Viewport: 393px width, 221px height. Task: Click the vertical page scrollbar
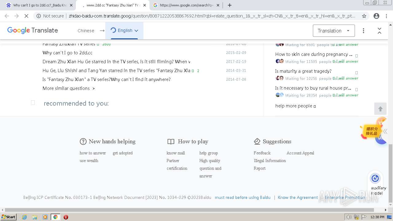(x=391, y=173)
